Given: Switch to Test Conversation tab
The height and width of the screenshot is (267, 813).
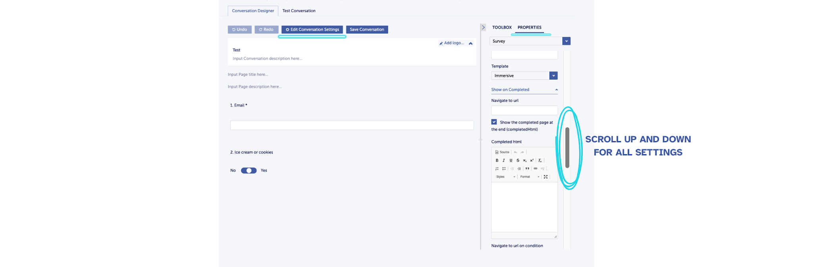Looking at the screenshot, I should point(299,11).
